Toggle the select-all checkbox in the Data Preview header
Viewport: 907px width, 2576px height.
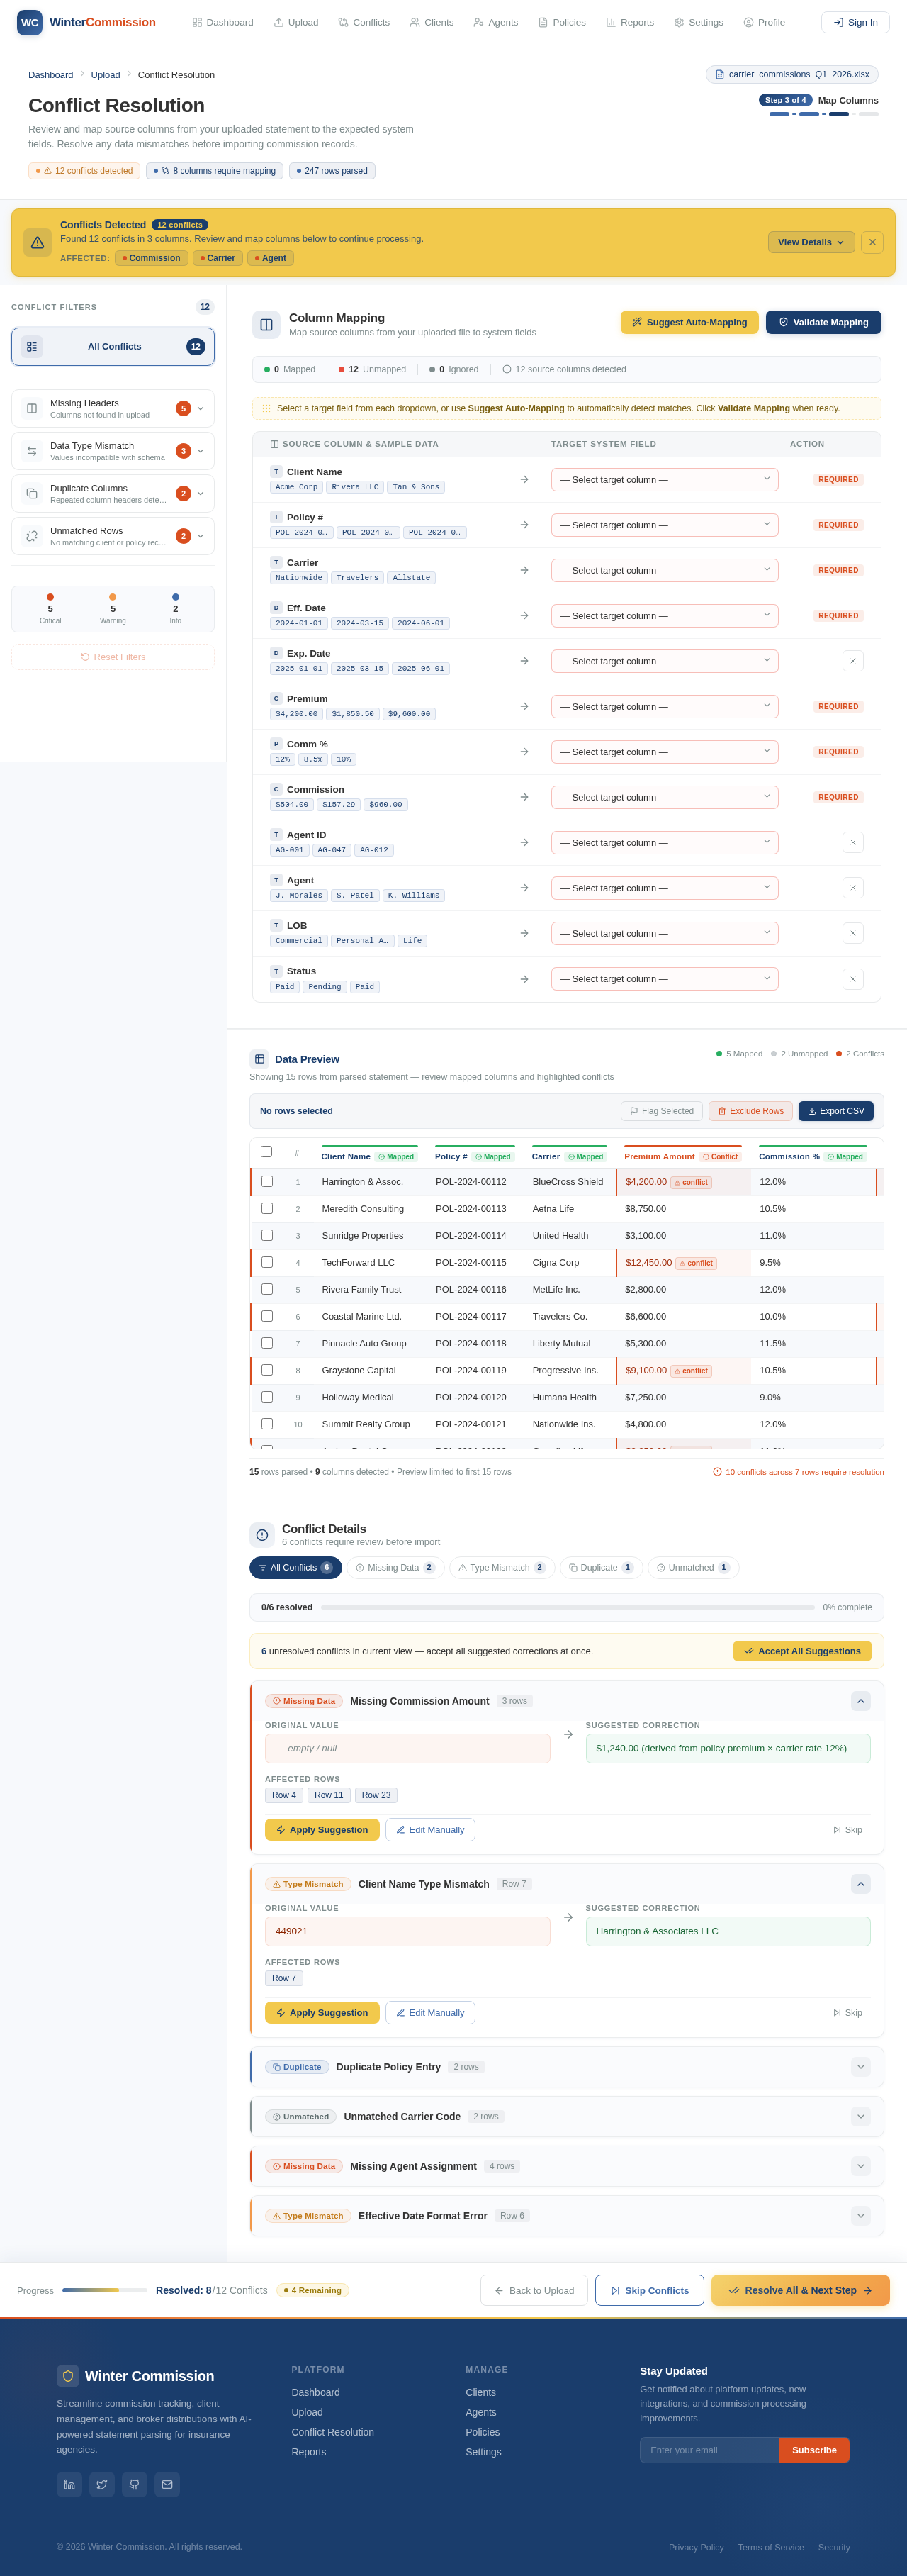(x=266, y=1151)
